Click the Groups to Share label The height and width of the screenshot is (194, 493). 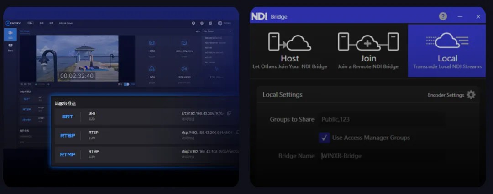(292, 119)
